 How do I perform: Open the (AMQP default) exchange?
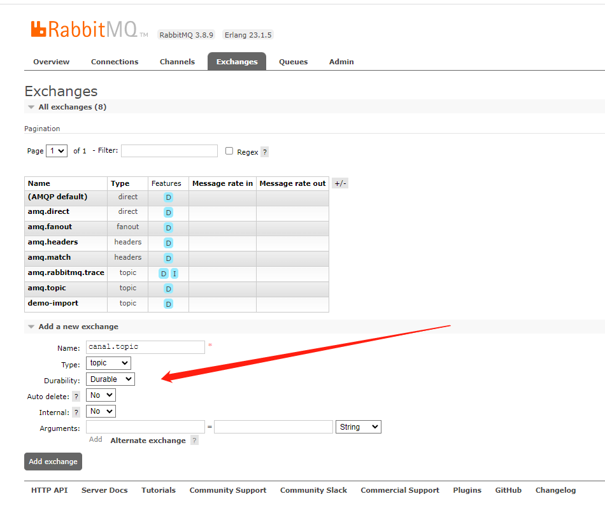coord(57,197)
